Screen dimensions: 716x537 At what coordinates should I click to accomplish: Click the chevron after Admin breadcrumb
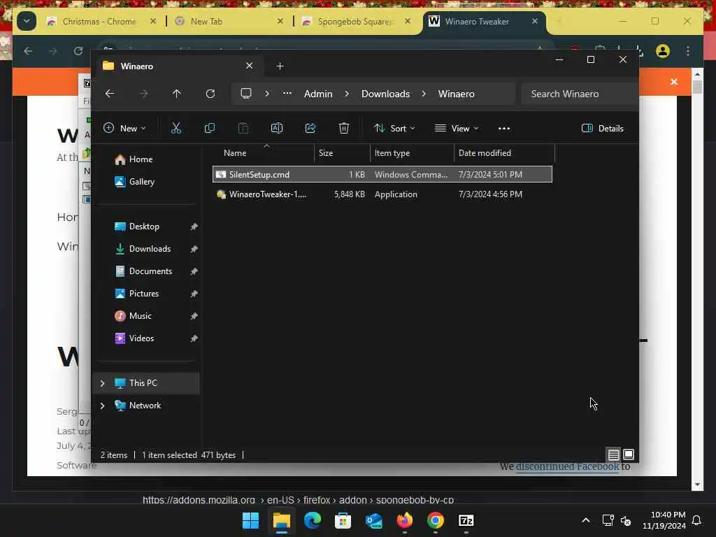tap(347, 94)
